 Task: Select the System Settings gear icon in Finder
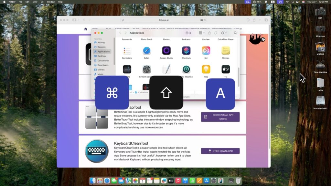click(x=146, y=69)
